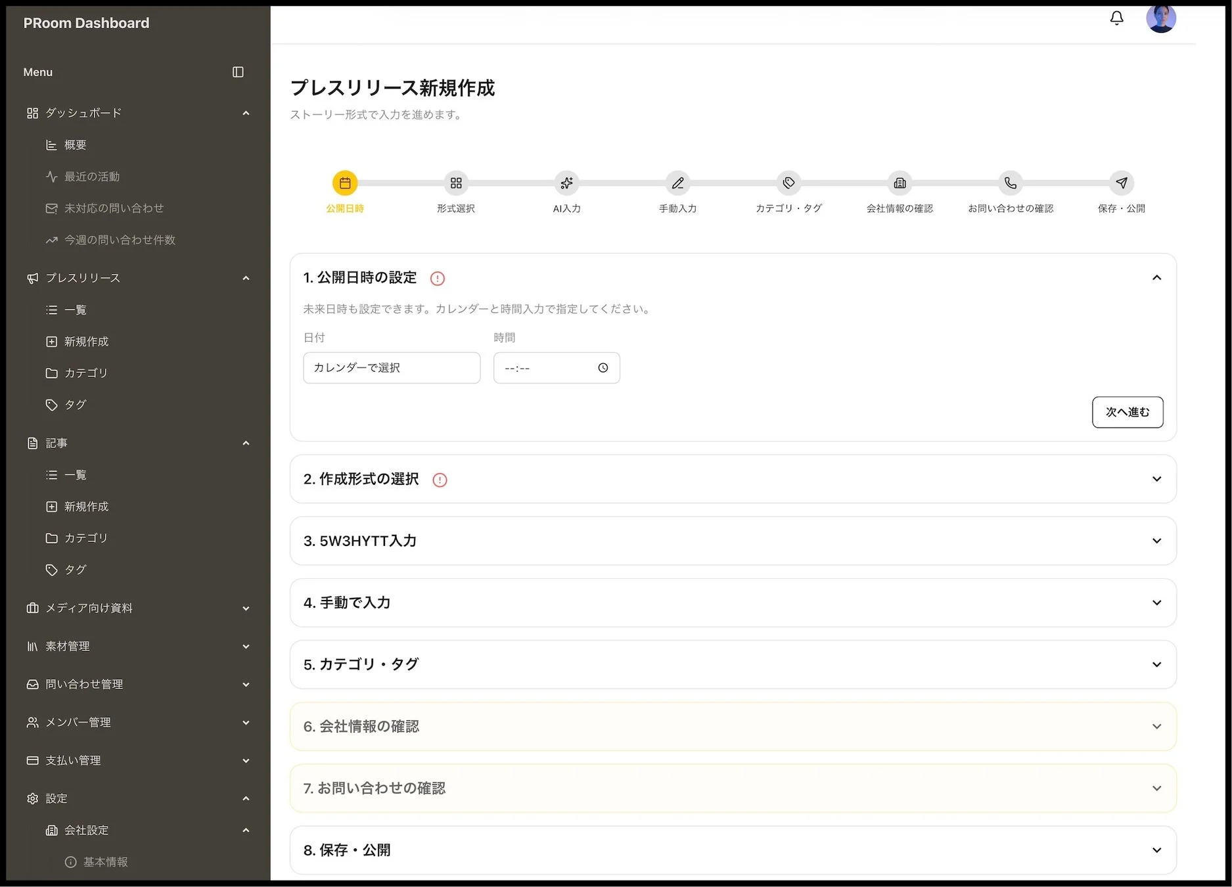The height and width of the screenshot is (887, 1232).
Task: Click the 問い合わせ管理 inbox icon
Action: point(32,685)
